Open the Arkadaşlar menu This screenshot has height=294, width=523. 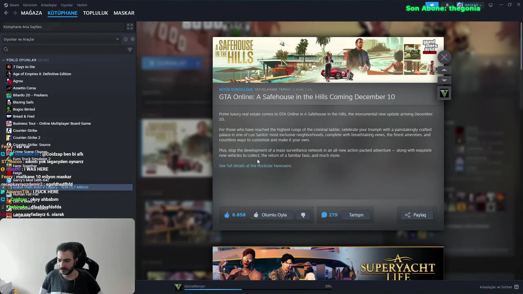(x=49, y=5)
